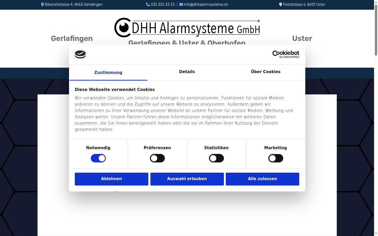The width and height of the screenshot is (378, 236).
Task: Click the DHH Alarmsysteme GmbH logo
Action: coord(187,28)
